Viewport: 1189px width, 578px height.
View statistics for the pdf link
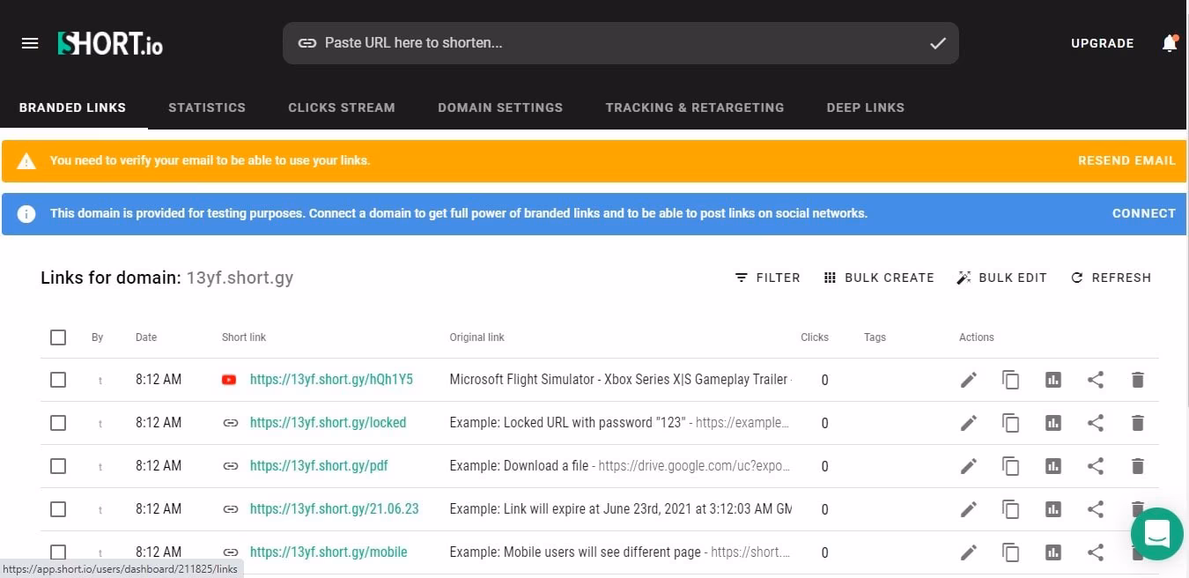coord(1052,466)
